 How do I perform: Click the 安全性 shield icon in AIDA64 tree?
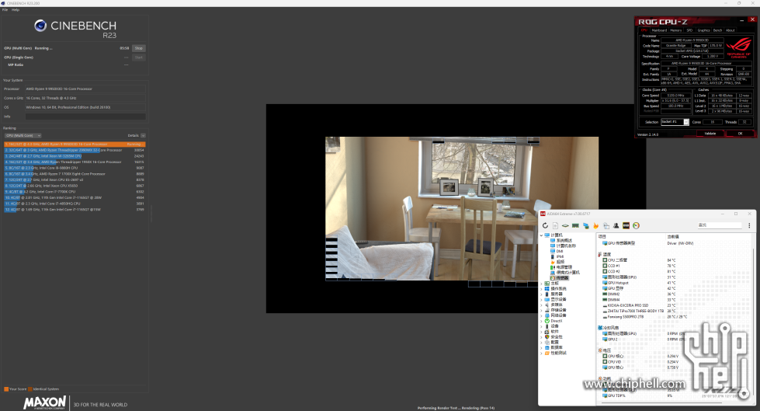click(x=547, y=336)
